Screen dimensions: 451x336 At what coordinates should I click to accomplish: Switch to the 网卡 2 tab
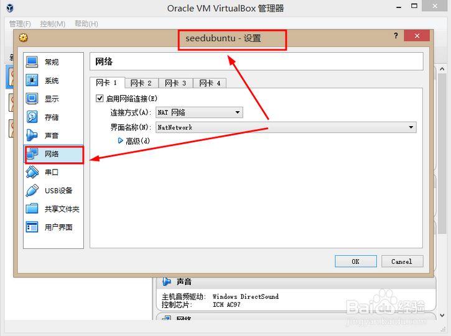141,83
